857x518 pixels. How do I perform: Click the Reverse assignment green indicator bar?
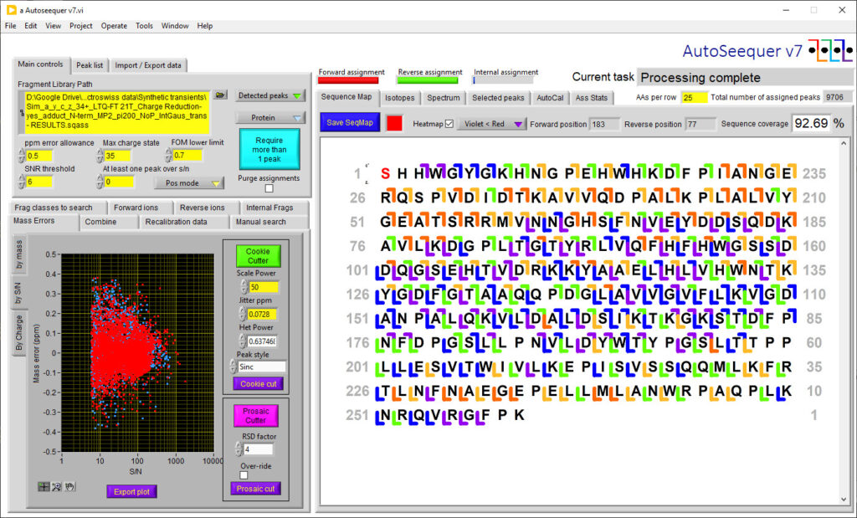[428, 80]
